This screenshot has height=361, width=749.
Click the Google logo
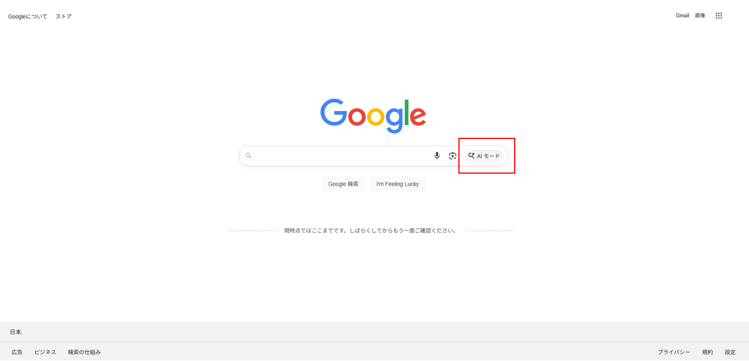(373, 116)
